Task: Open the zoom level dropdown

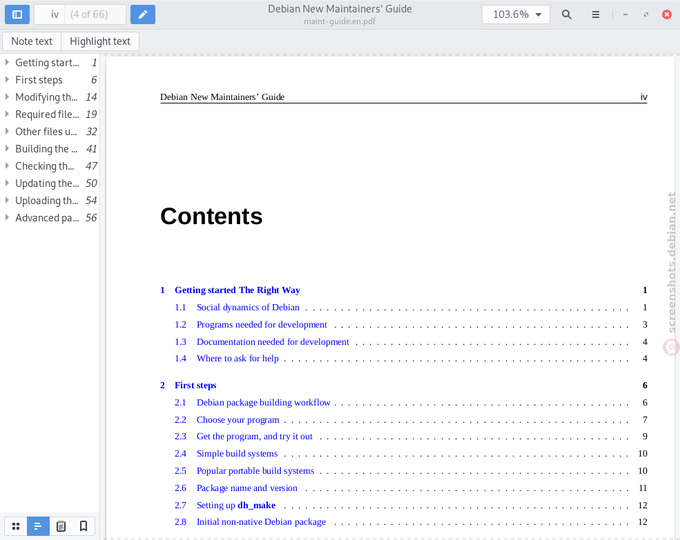Action: (x=516, y=14)
